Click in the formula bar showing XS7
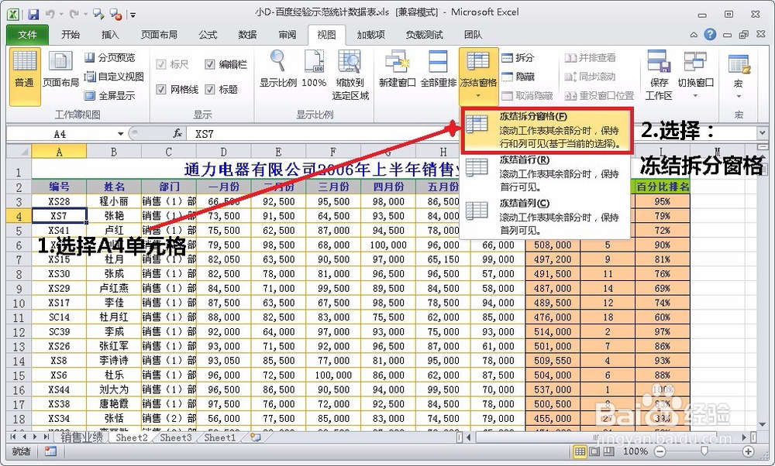Viewport: 775px width, 466px height. coord(471,133)
